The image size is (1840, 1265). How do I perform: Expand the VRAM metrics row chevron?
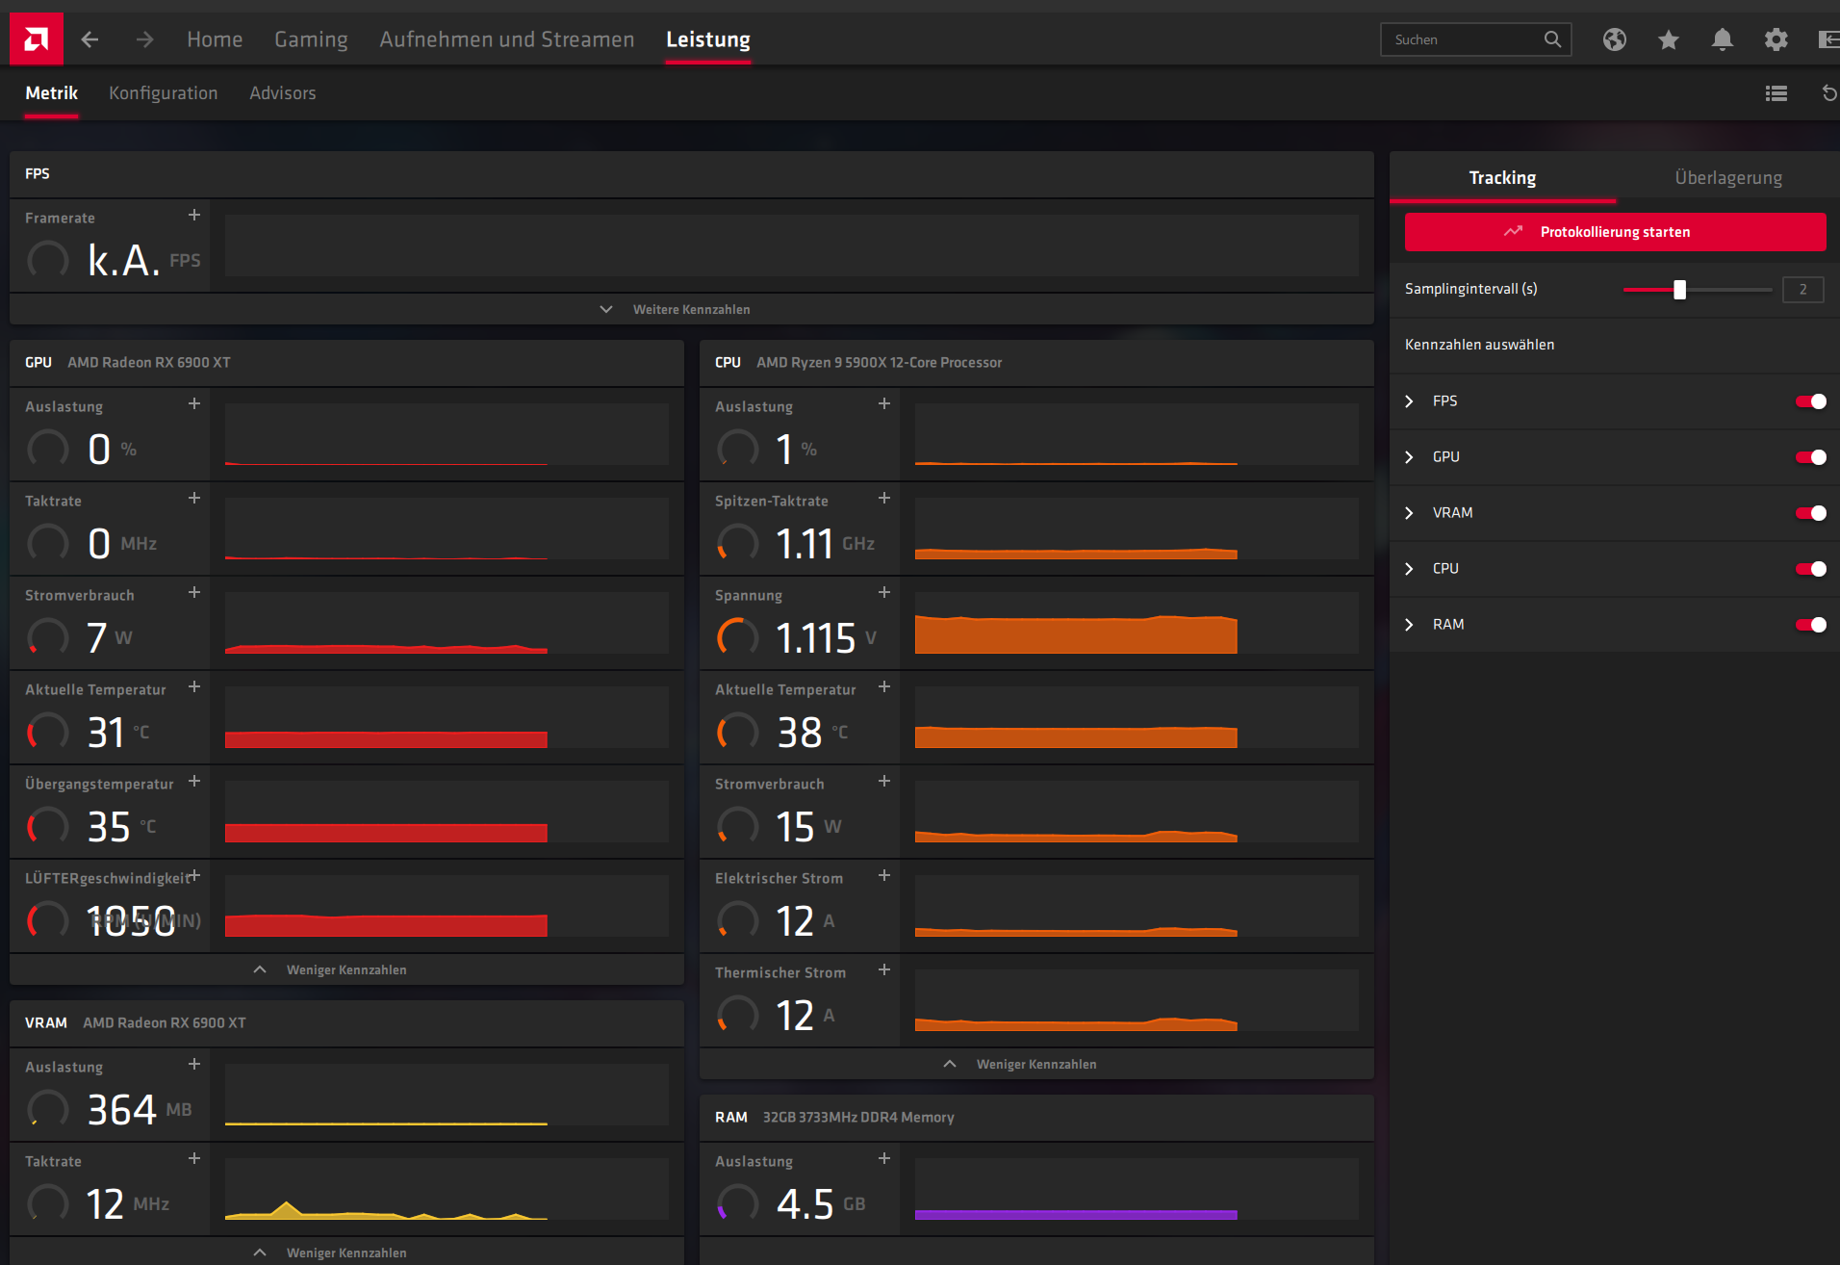click(x=1410, y=513)
